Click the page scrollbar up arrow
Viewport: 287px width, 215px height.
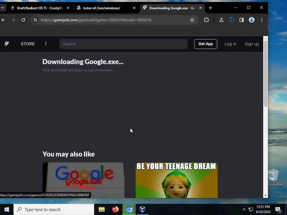[x=265, y=39]
